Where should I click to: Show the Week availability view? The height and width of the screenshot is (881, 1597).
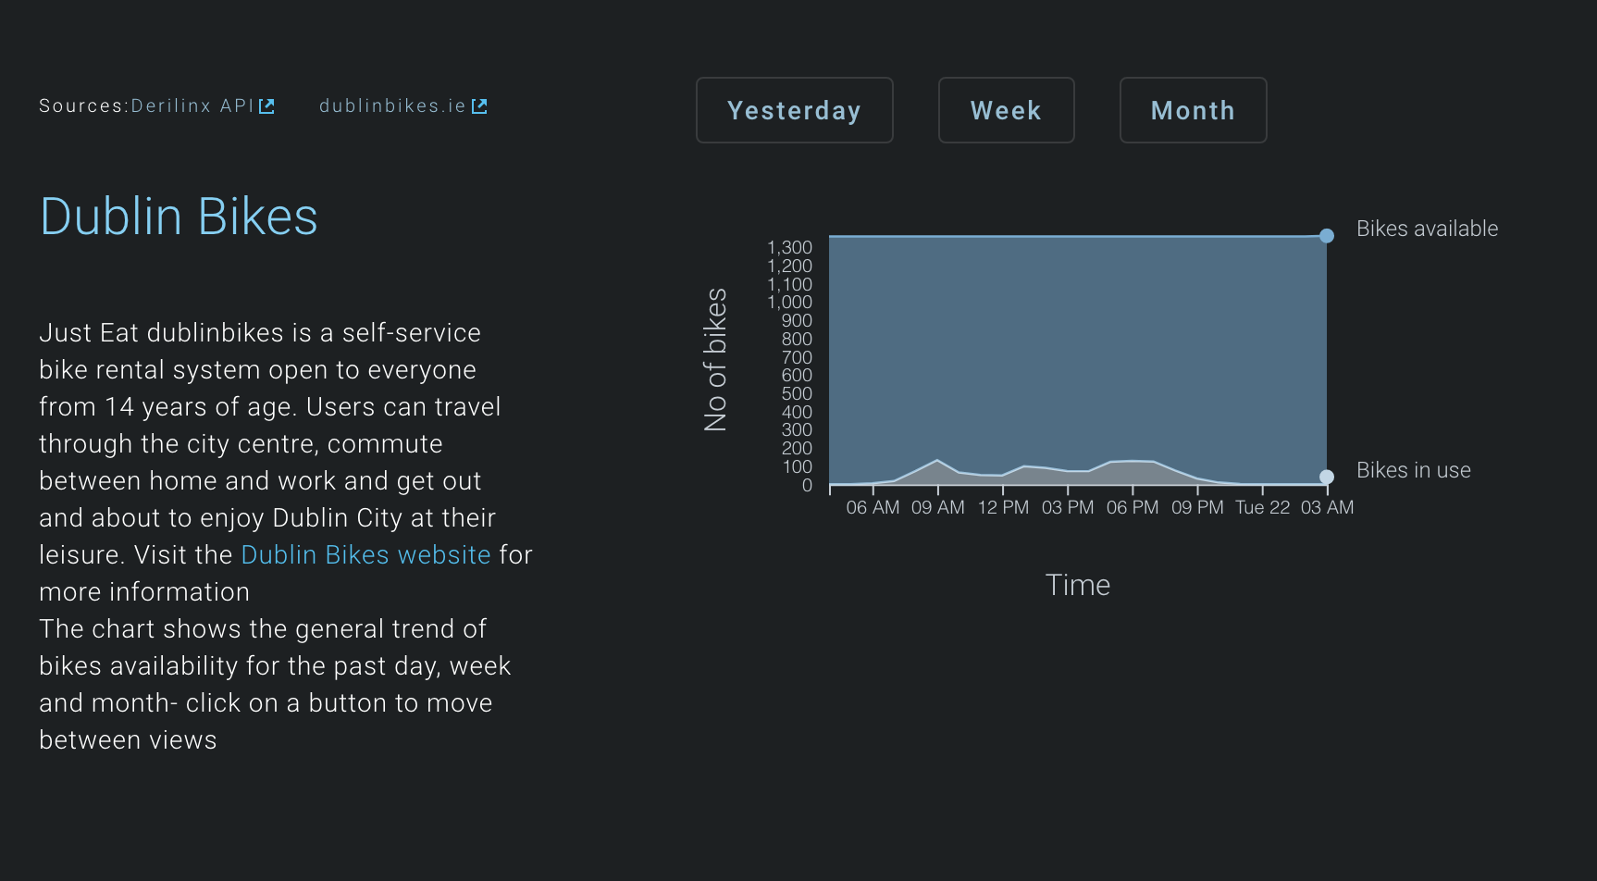point(1006,110)
